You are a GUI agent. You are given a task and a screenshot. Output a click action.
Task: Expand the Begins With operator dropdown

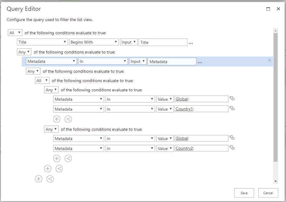point(94,42)
